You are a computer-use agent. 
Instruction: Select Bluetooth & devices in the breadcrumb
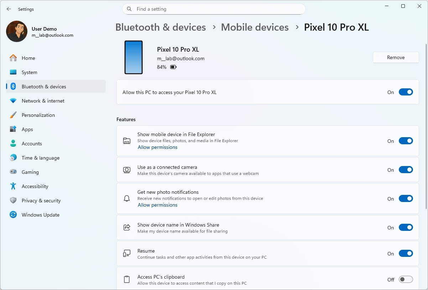click(161, 27)
